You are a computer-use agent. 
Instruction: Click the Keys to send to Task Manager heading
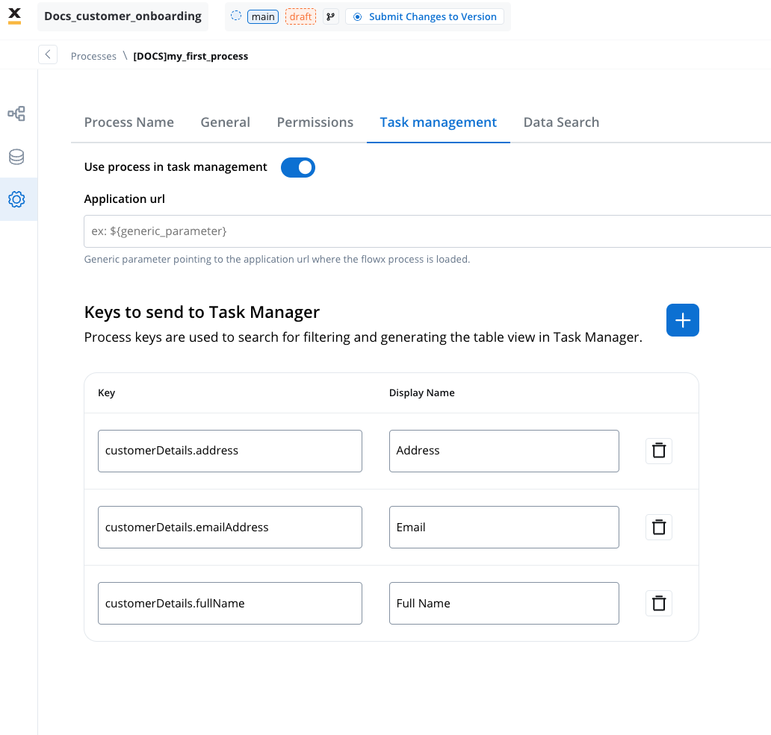[x=202, y=312]
